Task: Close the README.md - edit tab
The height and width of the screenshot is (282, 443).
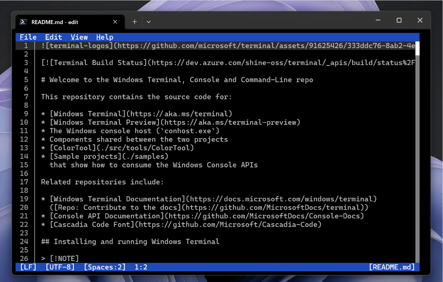Action: click(114, 21)
